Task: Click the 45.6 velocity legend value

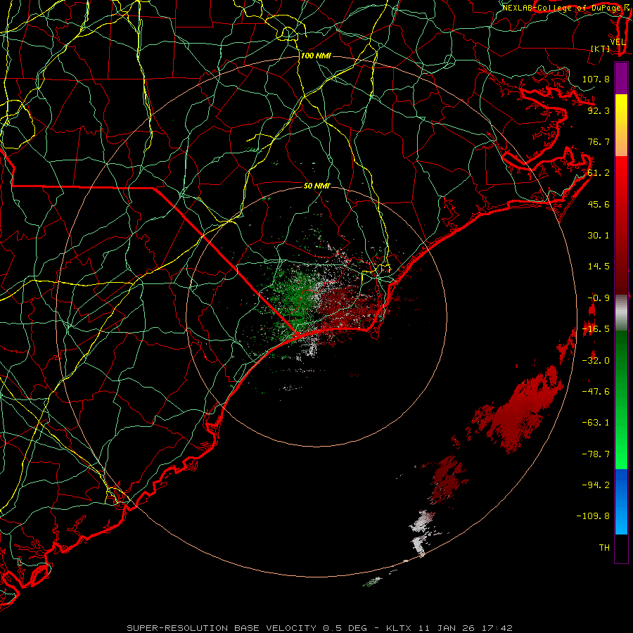Action: click(599, 204)
